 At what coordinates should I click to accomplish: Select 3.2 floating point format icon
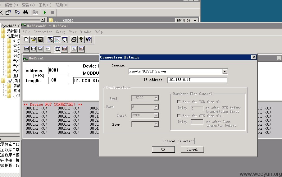click(x=57, y=49)
